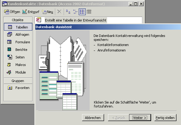Select Abfragen in the Objekte bar
181x125 pixels.
point(18,35)
